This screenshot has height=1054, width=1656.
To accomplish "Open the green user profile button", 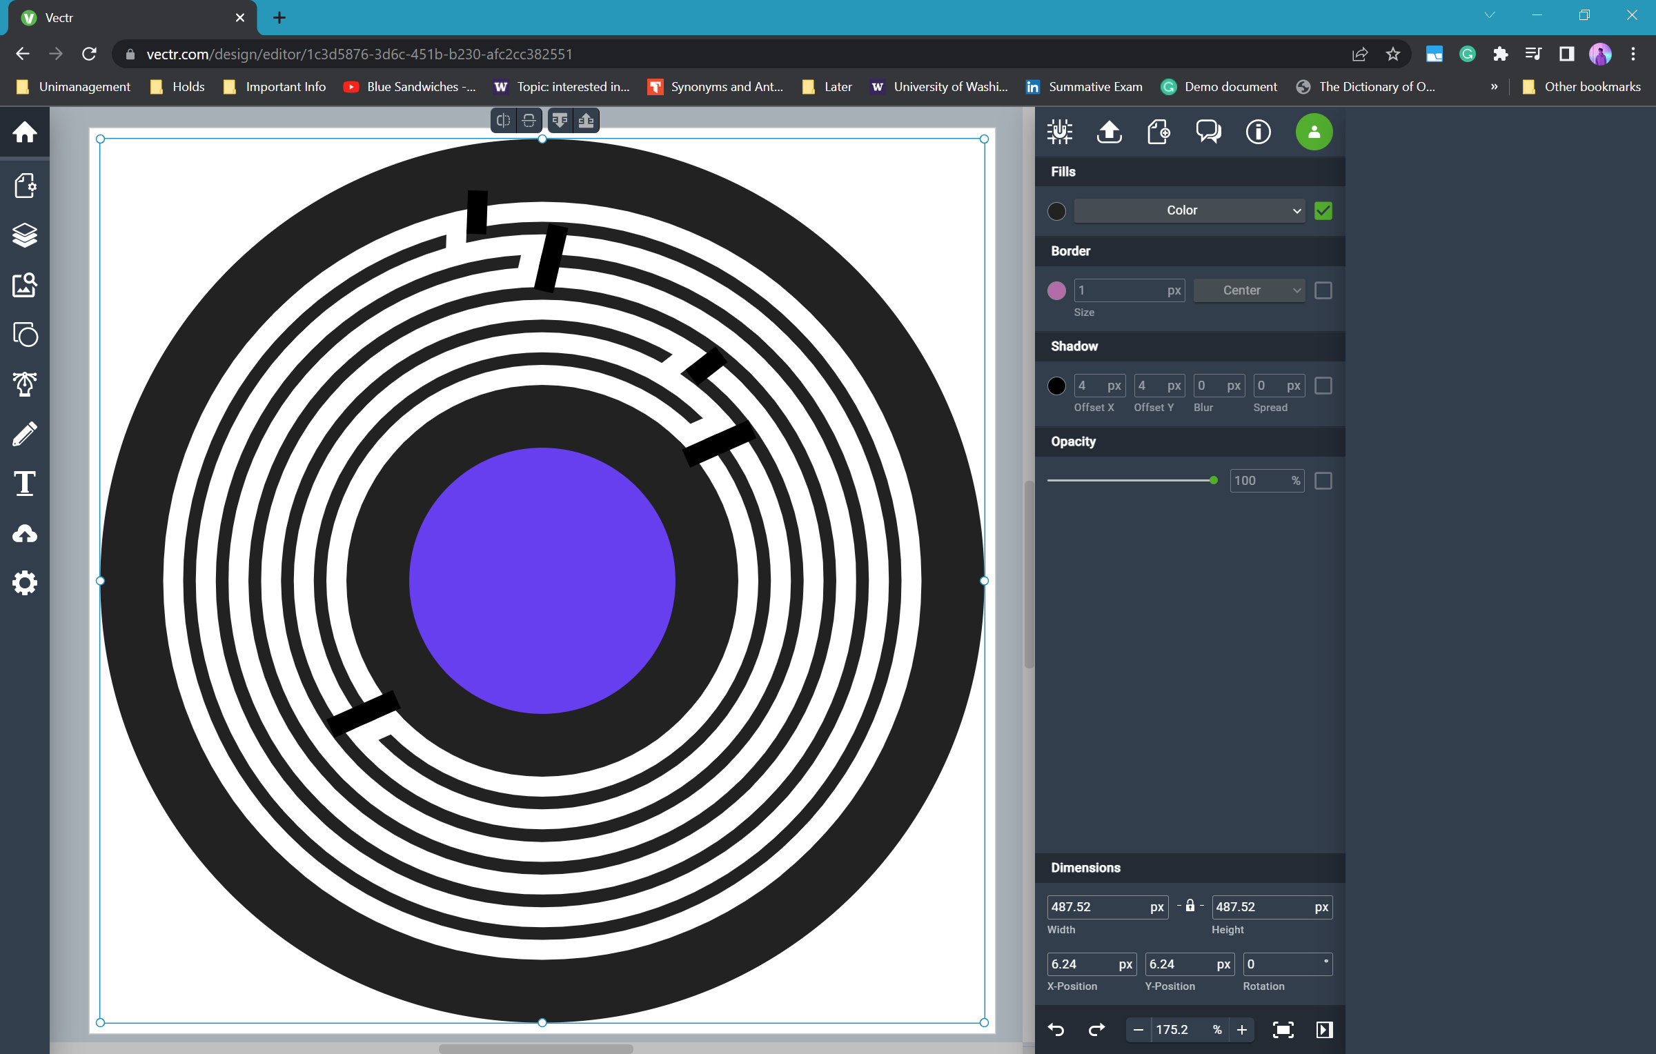I will (1314, 131).
